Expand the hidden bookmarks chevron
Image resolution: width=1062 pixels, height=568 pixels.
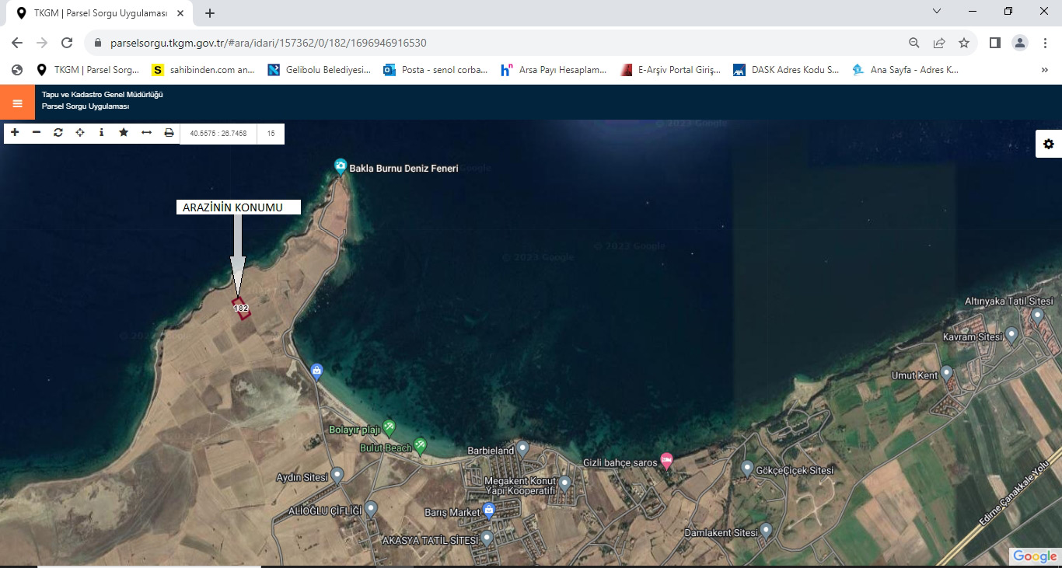tap(1044, 70)
